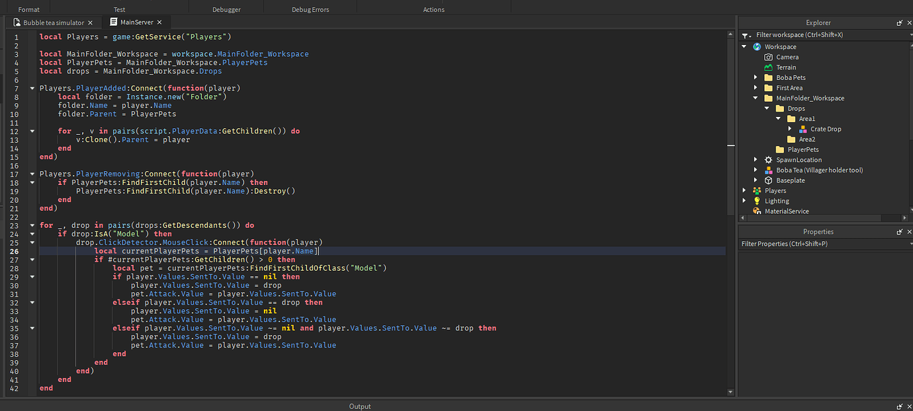
Task: Select the Camera object icon in Explorer
Action: (x=768, y=57)
